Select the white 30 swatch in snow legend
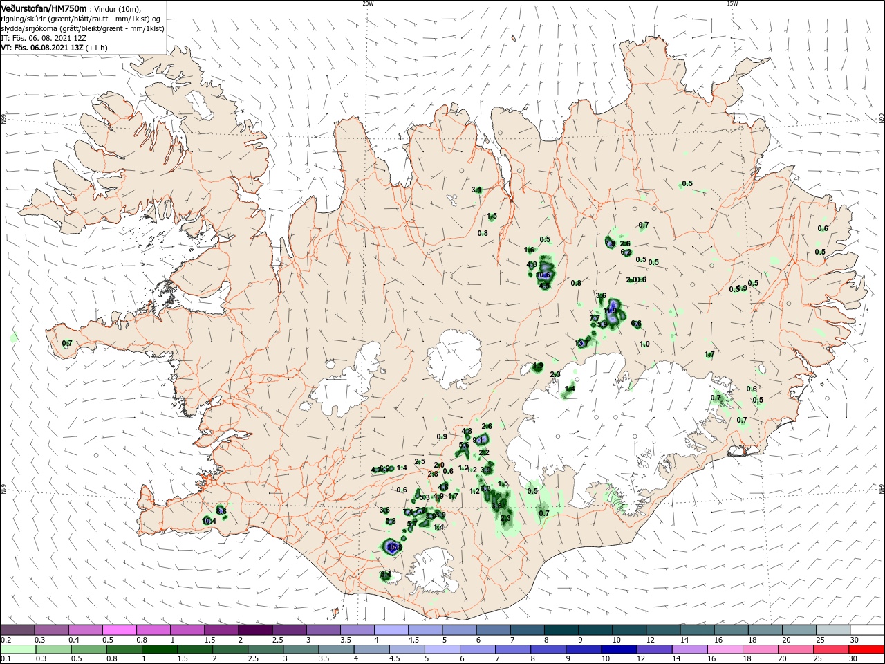 click(x=867, y=629)
